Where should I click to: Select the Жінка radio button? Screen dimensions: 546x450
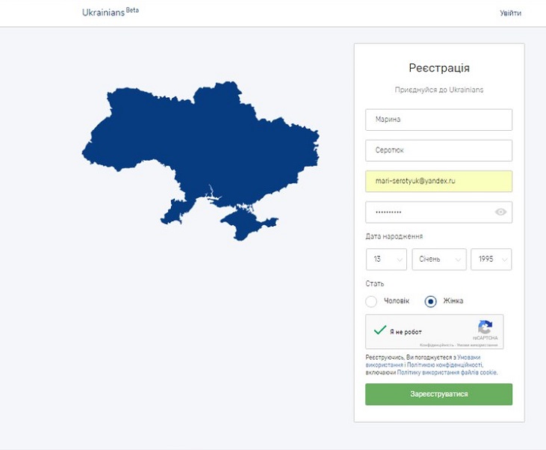pyautogui.click(x=431, y=301)
